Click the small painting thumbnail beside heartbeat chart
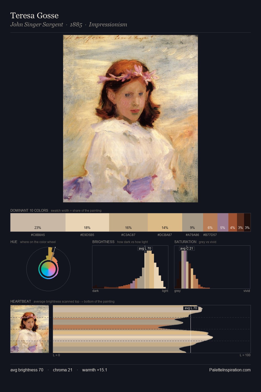This screenshot has height=392, width=261. pyautogui.click(x=30, y=329)
